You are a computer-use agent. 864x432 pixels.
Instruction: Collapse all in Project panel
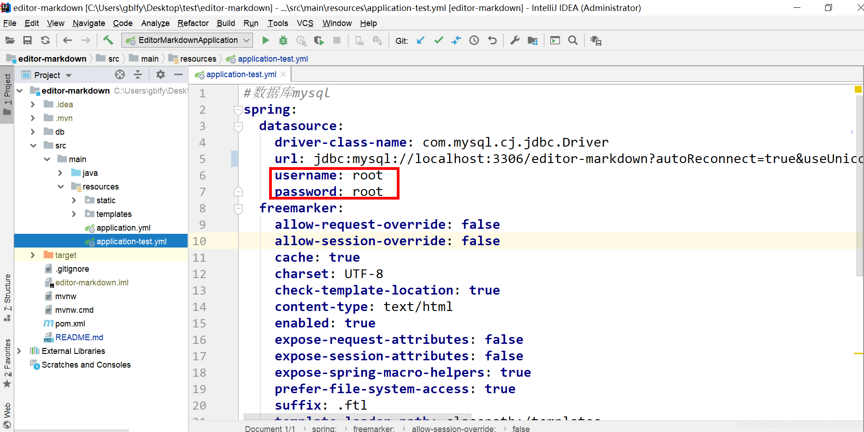(138, 74)
